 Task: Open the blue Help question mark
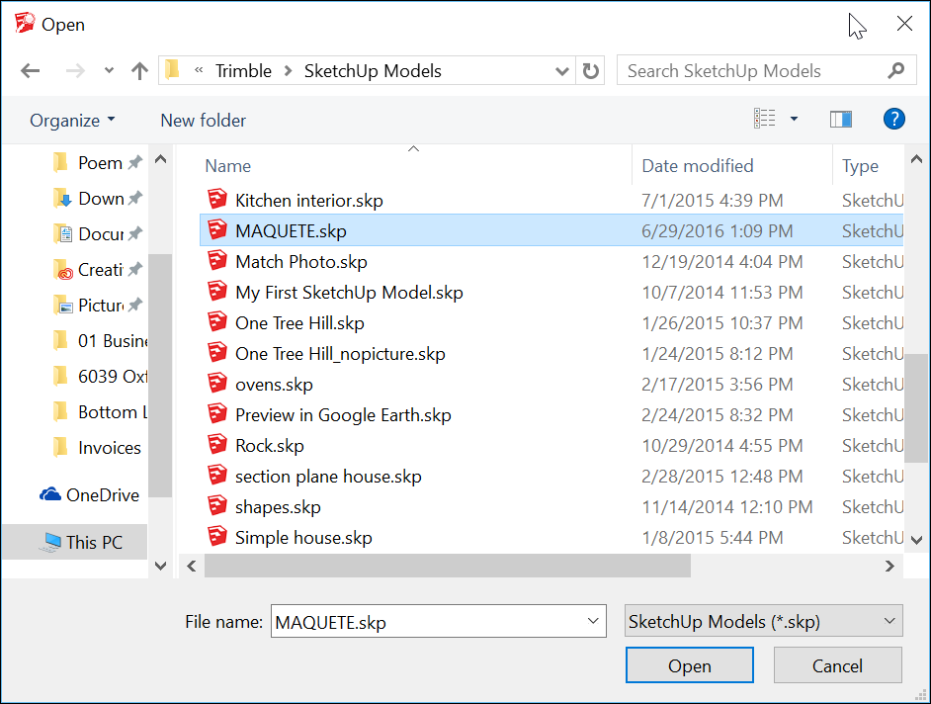tap(893, 119)
